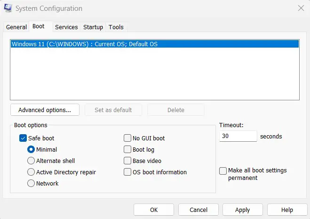The width and height of the screenshot is (310, 219).
Task: Uncheck the Safe boot checkbox
Action: pyautogui.click(x=23, y=138)
